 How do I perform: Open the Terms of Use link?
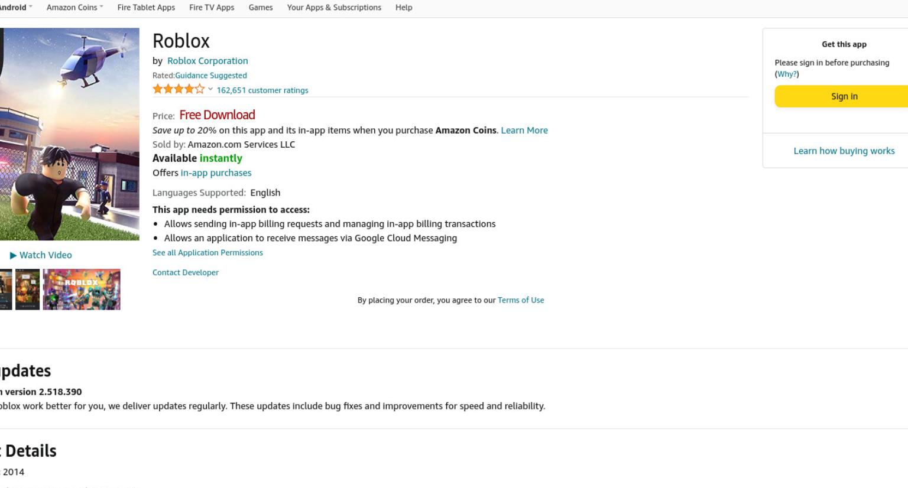point(521,300)
